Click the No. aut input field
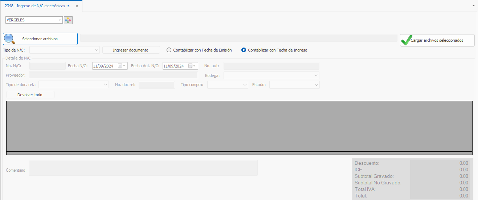The width and height of the screenshot is (478, 200). click(271, 66)
